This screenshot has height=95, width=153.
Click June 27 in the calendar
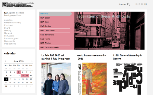[x=23, y=83]
